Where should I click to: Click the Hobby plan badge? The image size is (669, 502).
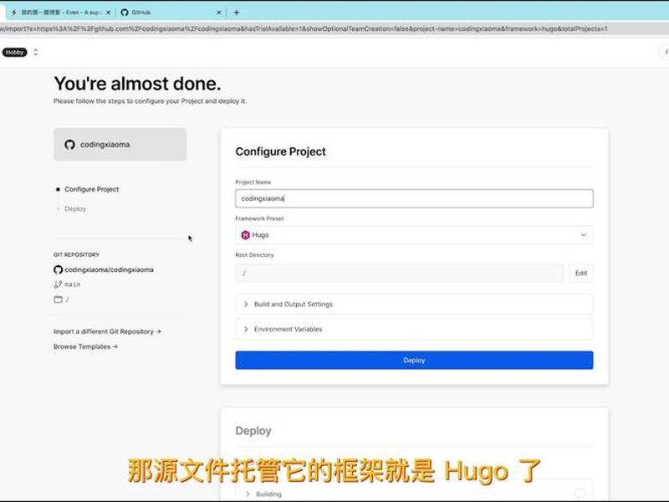tap(14, 52)
